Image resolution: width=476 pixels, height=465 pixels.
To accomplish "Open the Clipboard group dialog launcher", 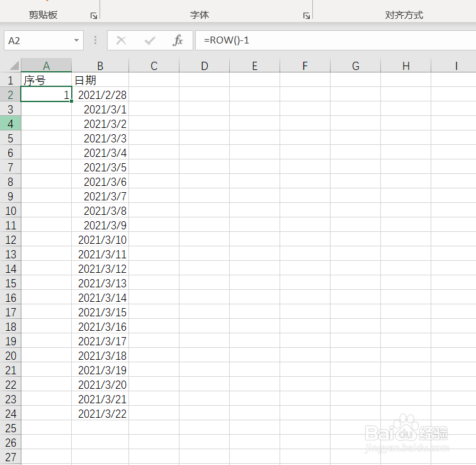I will pos(94,16).
